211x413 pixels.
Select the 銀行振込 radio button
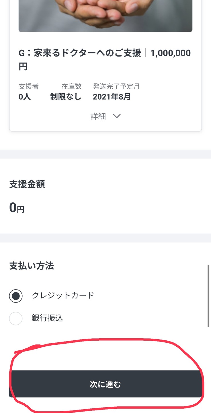click(x=16, y=318)
